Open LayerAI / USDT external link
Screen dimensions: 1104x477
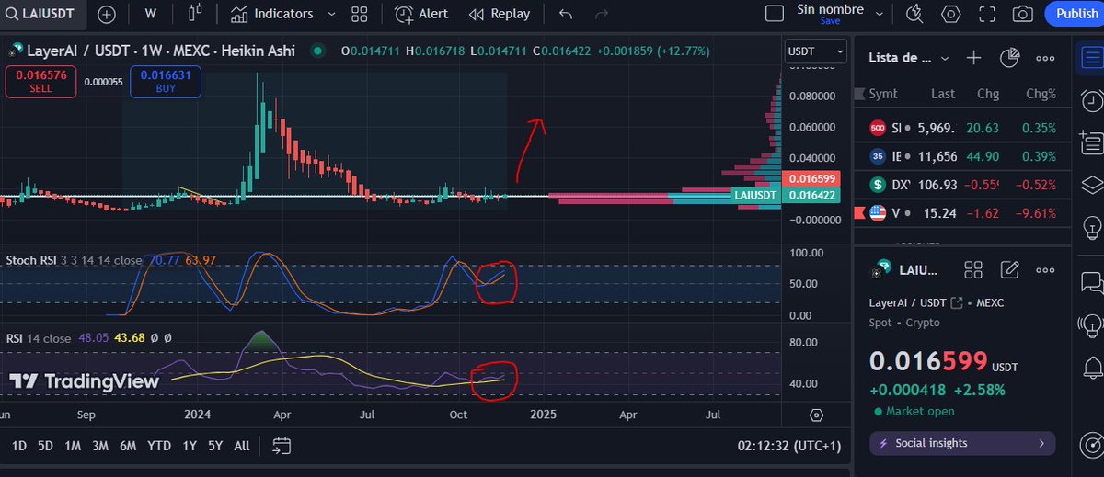click(957, 302)
